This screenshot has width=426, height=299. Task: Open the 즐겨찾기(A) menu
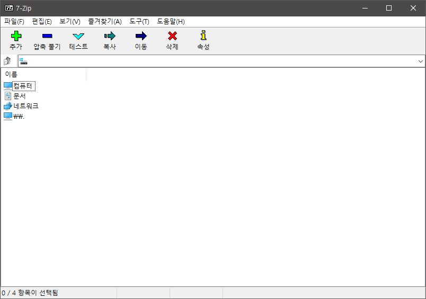105,22
